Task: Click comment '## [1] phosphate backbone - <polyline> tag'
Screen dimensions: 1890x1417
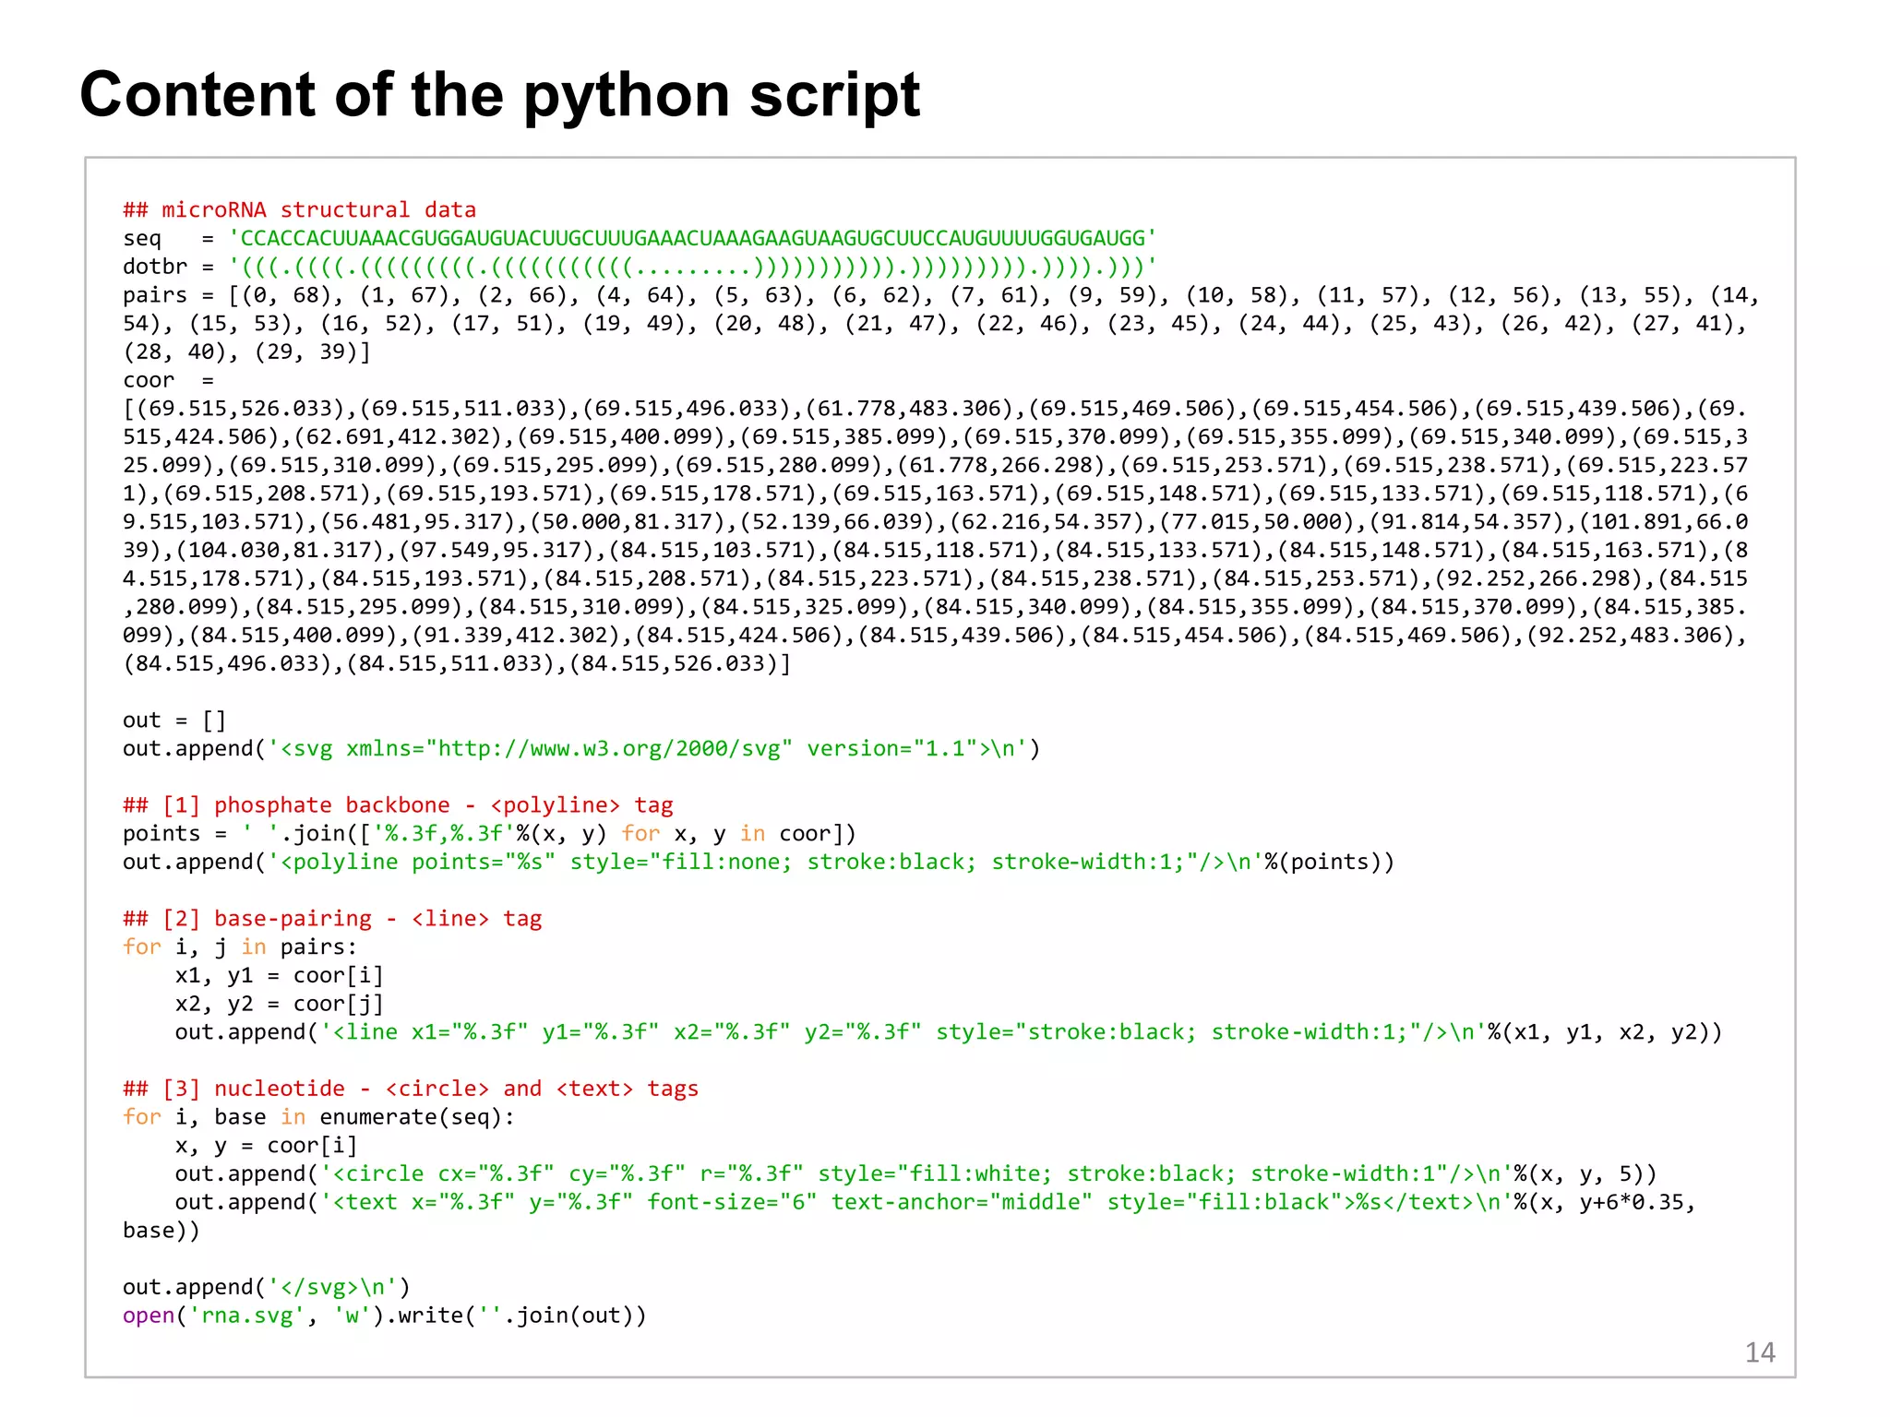Action: (398, 805)
